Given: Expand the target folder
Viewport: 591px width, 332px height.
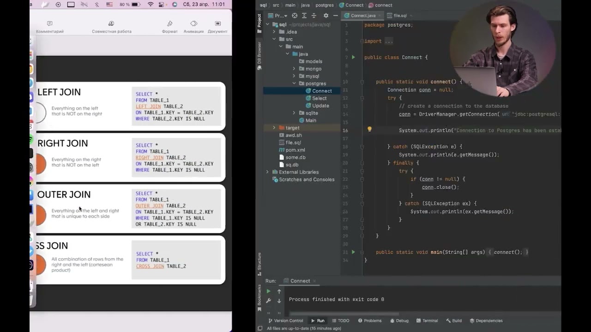Looking at the screenshot, I should (x=274, y=128).
